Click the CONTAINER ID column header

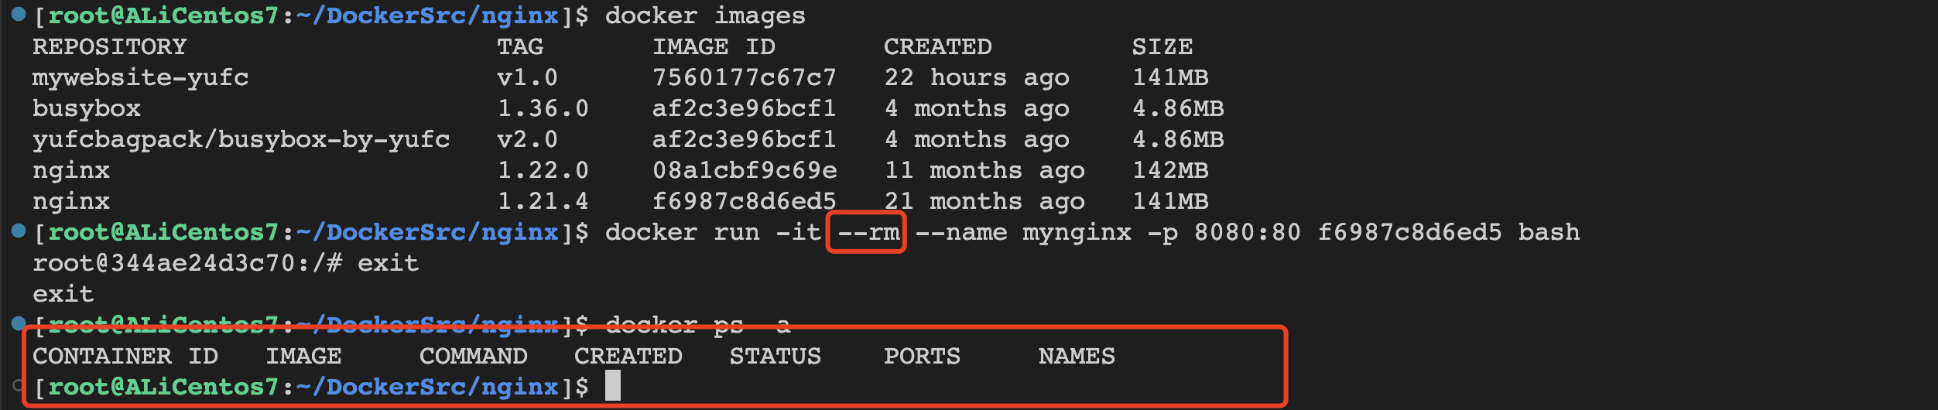coord(125,356)
